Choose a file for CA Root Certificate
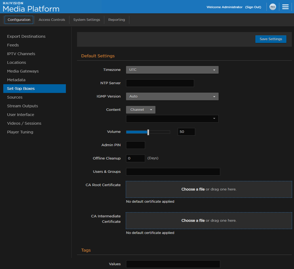 193,189
